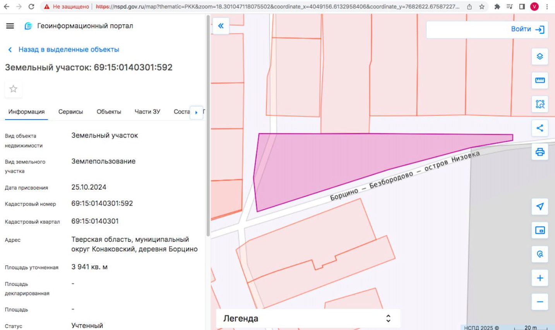Center map on my location
This screenshot has width=555, height=330.
[540, 207]
